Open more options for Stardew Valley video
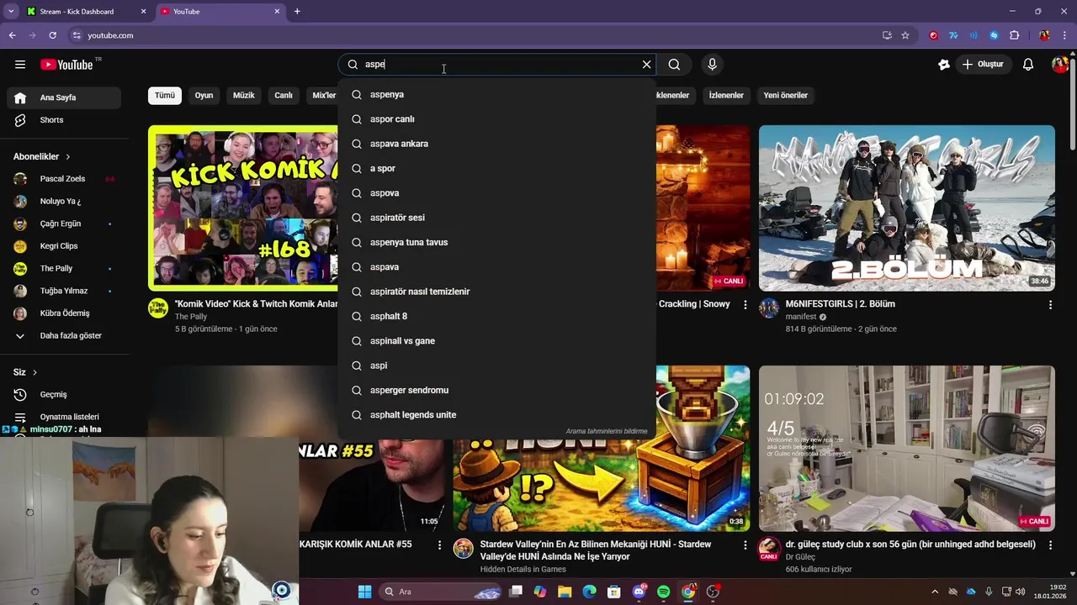 point(745,545)
